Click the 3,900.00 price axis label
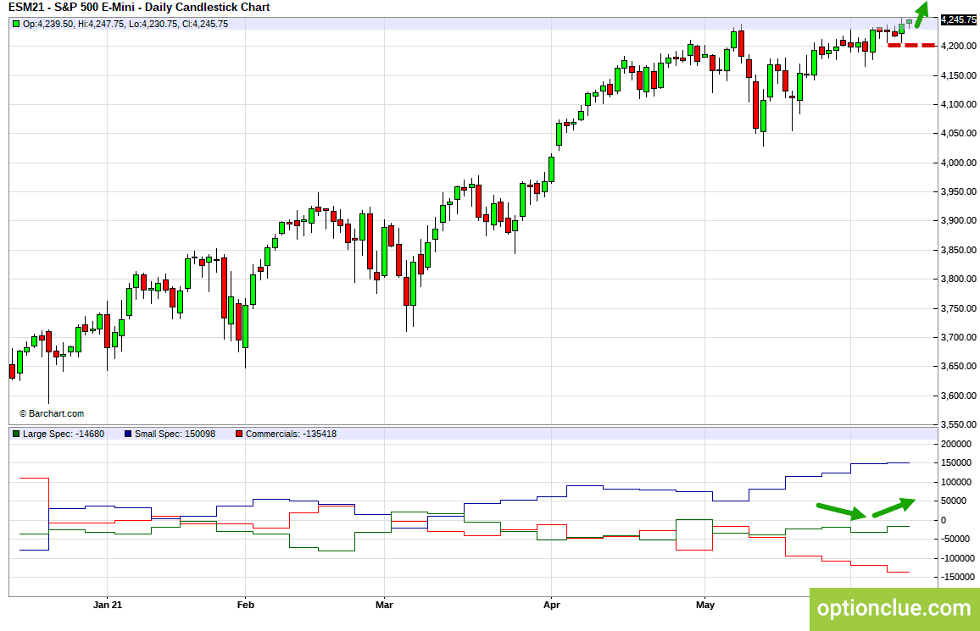This screenshot has width=980, height=631. (959, 220)
